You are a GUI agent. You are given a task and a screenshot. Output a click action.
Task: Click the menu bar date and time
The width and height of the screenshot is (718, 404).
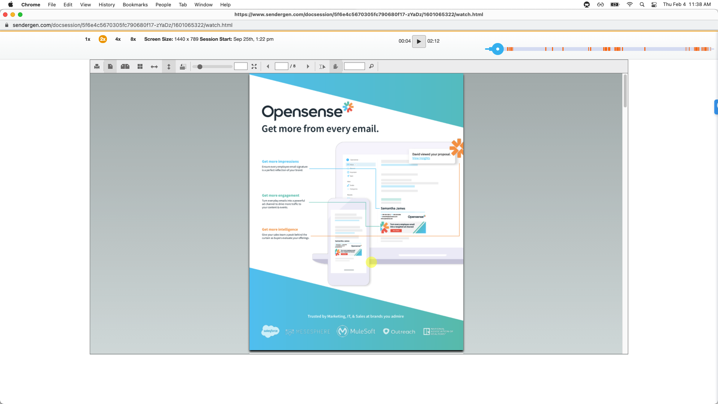pos(687,4)
